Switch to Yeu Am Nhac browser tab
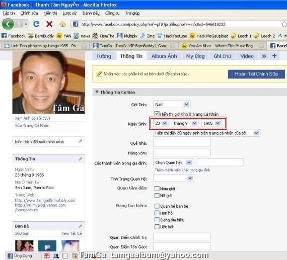The image size is (287, 260). click(223, 46)
